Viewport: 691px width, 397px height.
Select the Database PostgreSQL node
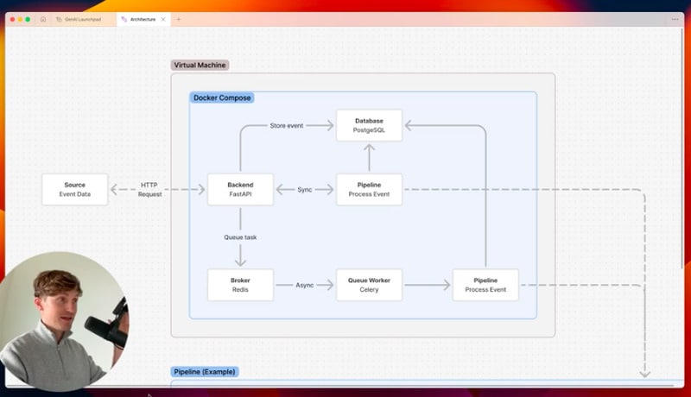(x=369, y=125)
